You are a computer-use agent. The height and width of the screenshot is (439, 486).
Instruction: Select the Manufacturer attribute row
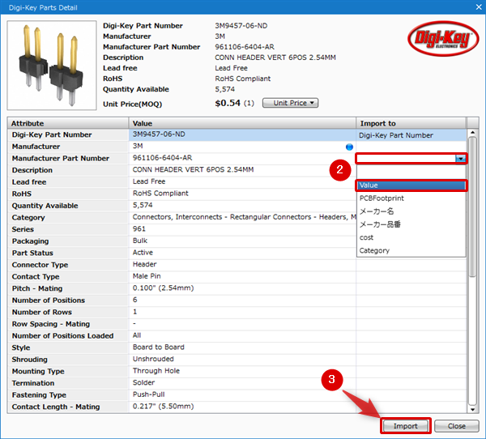68,147
